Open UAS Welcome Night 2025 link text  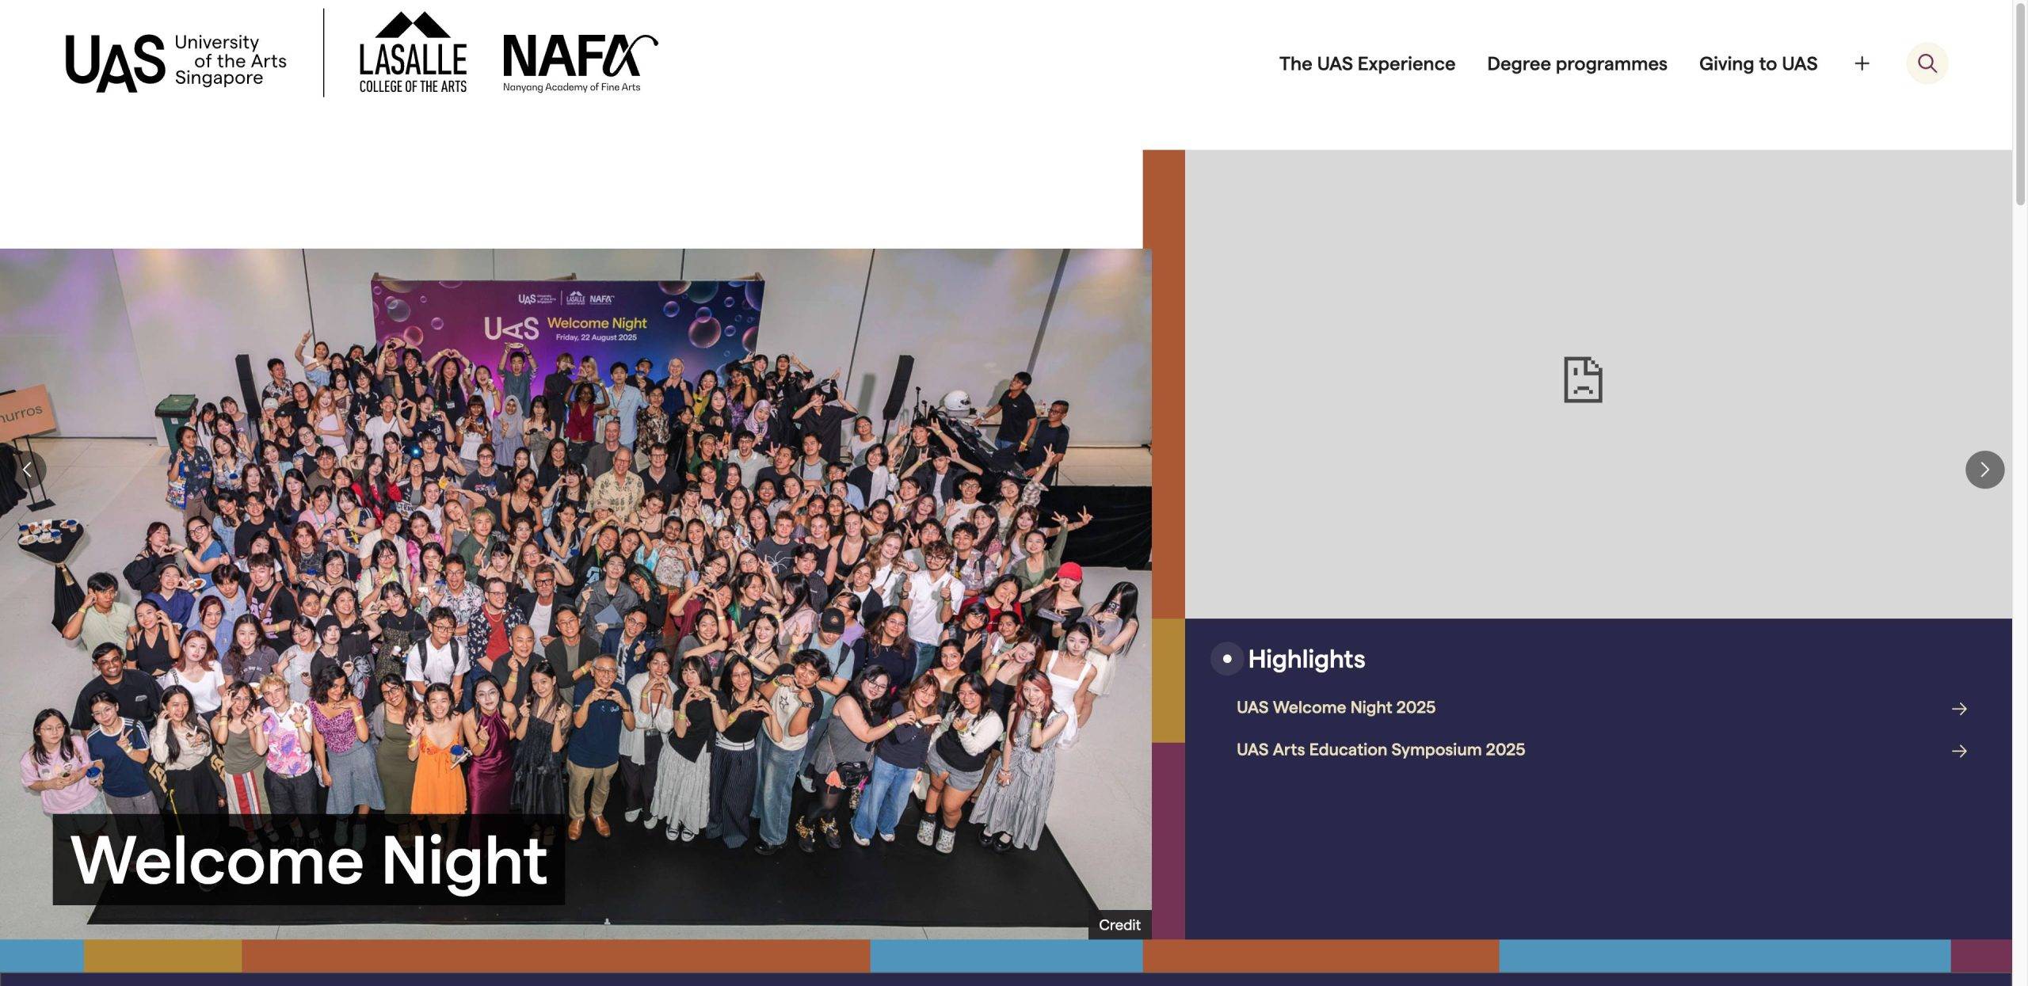pyautogui.click(x=1336, y=707)
